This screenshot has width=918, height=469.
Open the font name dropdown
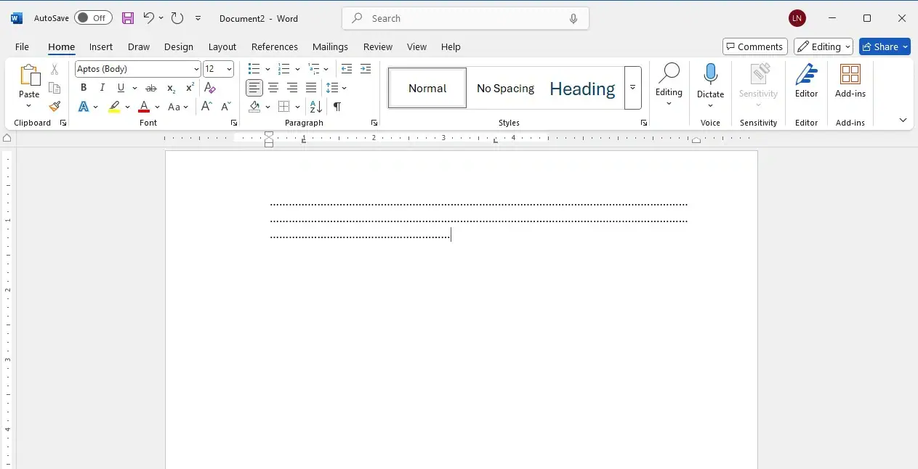(196, 69)
